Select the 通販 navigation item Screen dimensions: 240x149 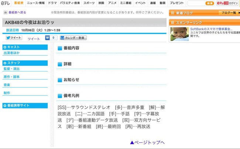[153, 3]
